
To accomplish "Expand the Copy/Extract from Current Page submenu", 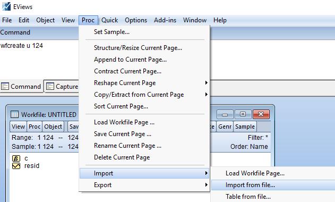I will coord(144,95).
